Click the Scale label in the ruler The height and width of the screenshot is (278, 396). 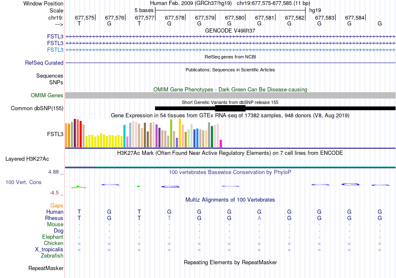click(x=56, y=10)
